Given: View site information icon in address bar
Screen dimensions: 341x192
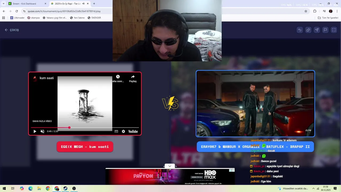Looking at the screenshot, I should pyautogui.click(x=24, y=11).
